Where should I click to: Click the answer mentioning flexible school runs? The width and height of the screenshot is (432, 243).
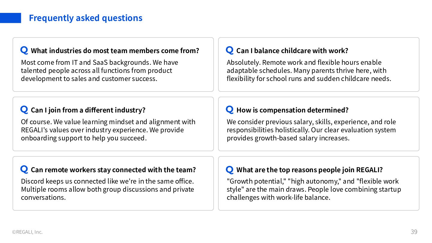(309, 70)
